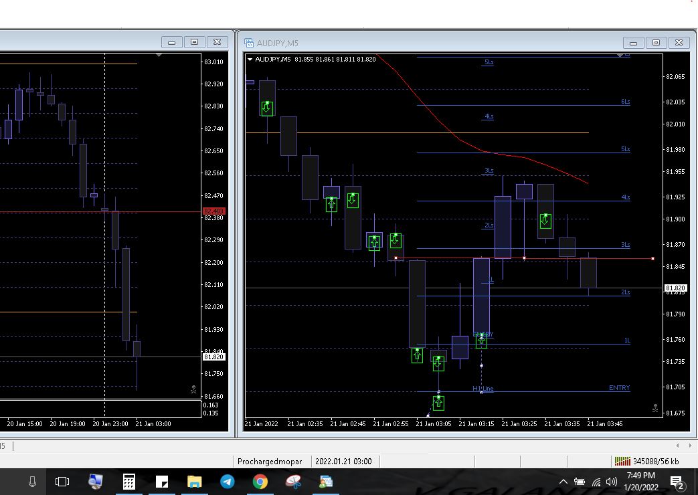The width and height of the screenshot is (698, 495).
Task: Click the left scroll arrow of chart tabs
Action: point(677,445)
